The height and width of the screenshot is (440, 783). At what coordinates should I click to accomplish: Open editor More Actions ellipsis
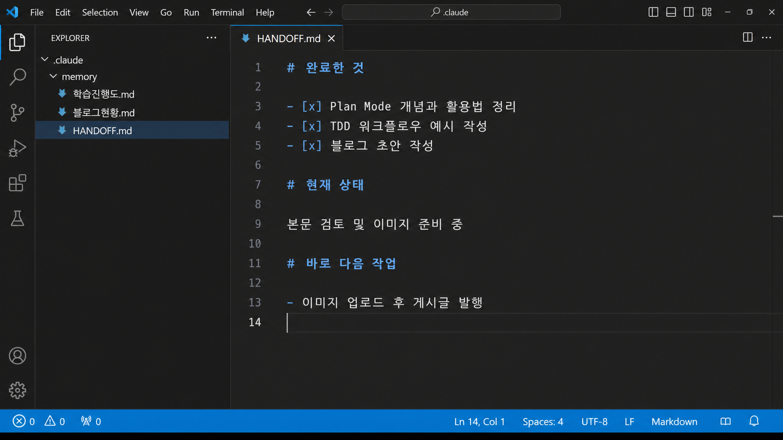pyautogui.click(x=767, y=37)
